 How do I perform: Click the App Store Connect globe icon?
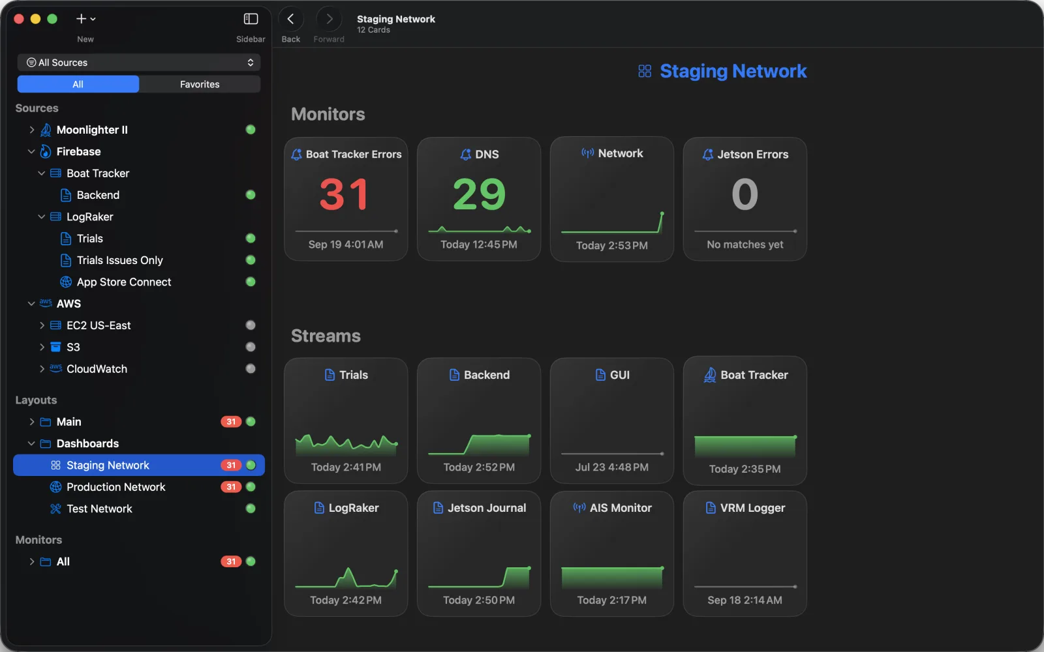coord(66,282)
